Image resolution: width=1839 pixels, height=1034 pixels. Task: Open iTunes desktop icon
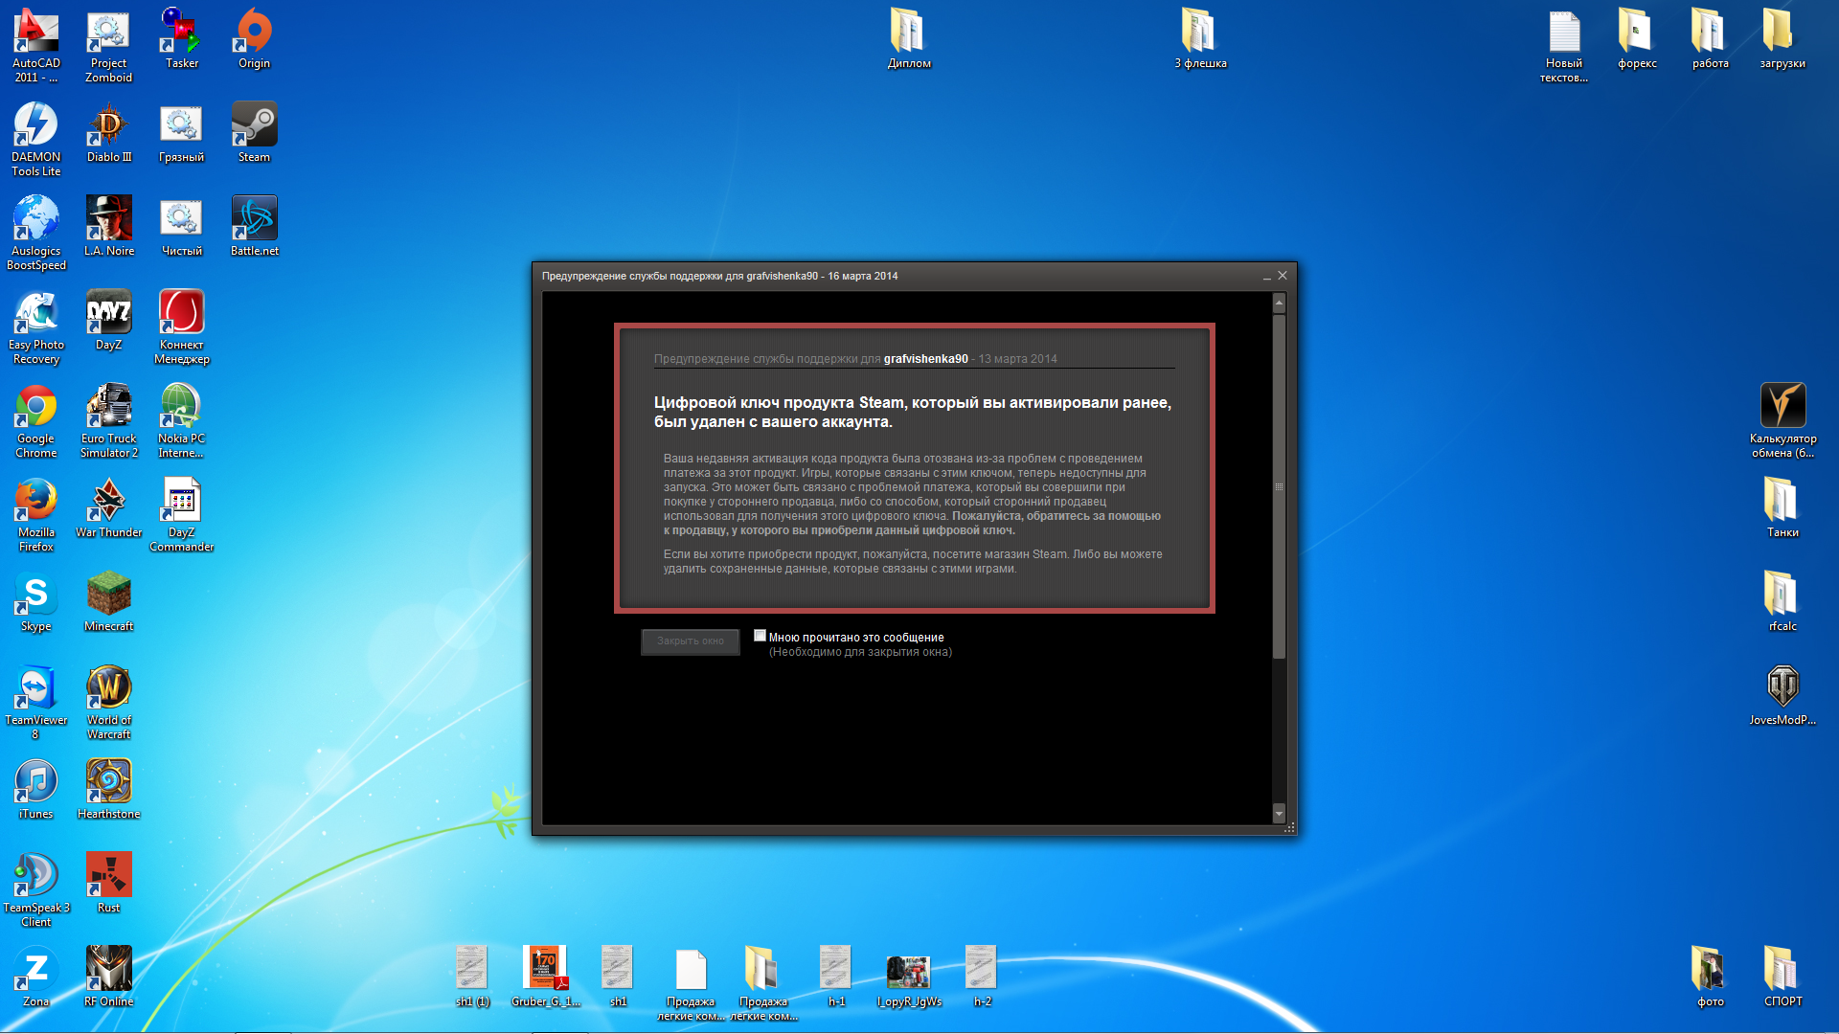[x=36, y=789]
